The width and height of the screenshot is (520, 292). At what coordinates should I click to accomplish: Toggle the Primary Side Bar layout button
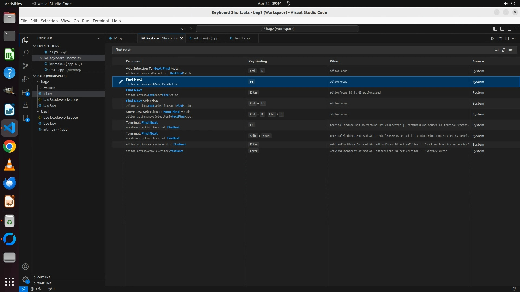click(495, 29)
